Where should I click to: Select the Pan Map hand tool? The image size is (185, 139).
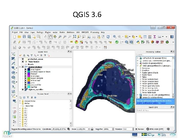point(50,37)
